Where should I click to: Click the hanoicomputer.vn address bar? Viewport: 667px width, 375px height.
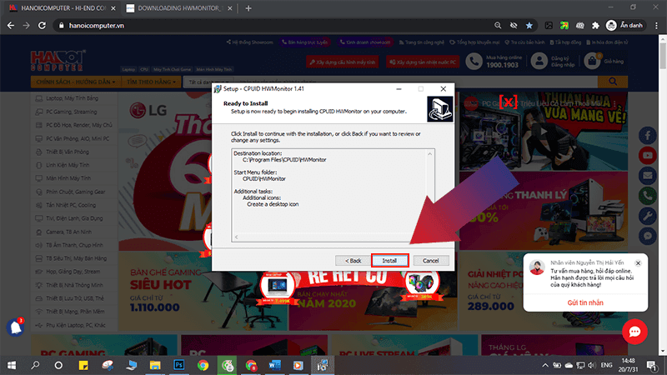250,26
